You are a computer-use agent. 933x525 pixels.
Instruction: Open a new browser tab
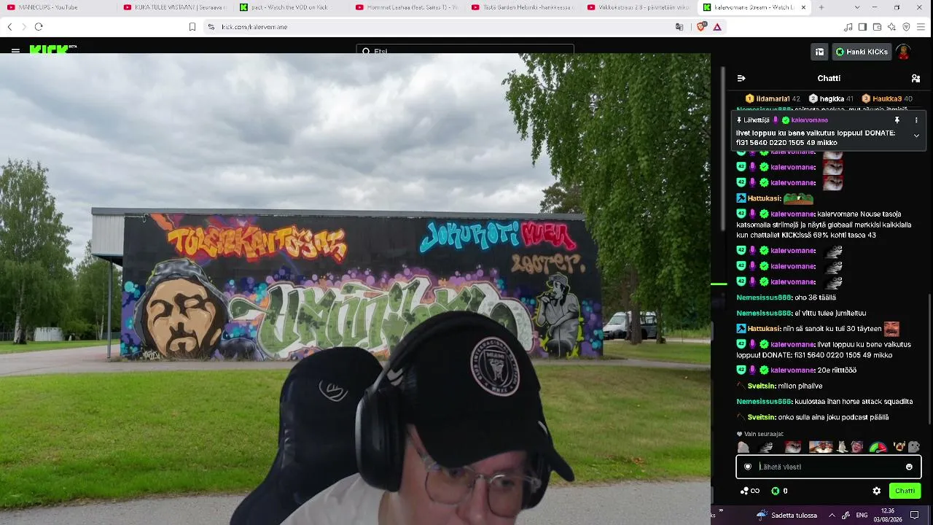point(821,7)
